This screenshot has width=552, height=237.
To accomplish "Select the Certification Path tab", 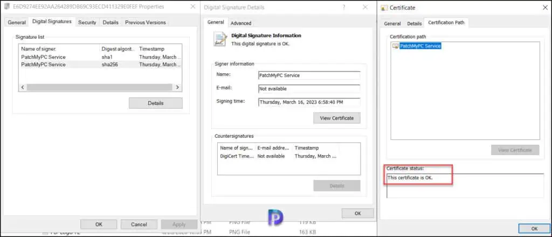I will (446, 23).
